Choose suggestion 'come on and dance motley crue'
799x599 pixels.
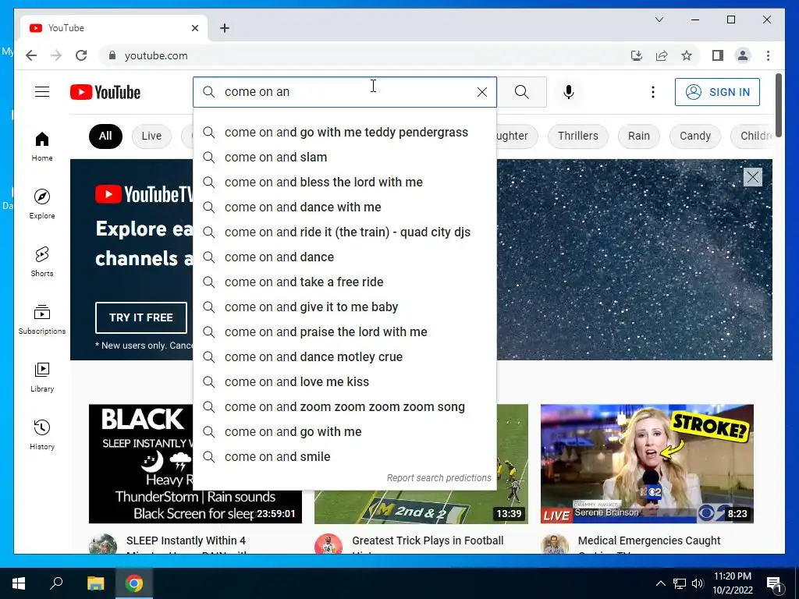pyautogui.click(x=344, y=356)
